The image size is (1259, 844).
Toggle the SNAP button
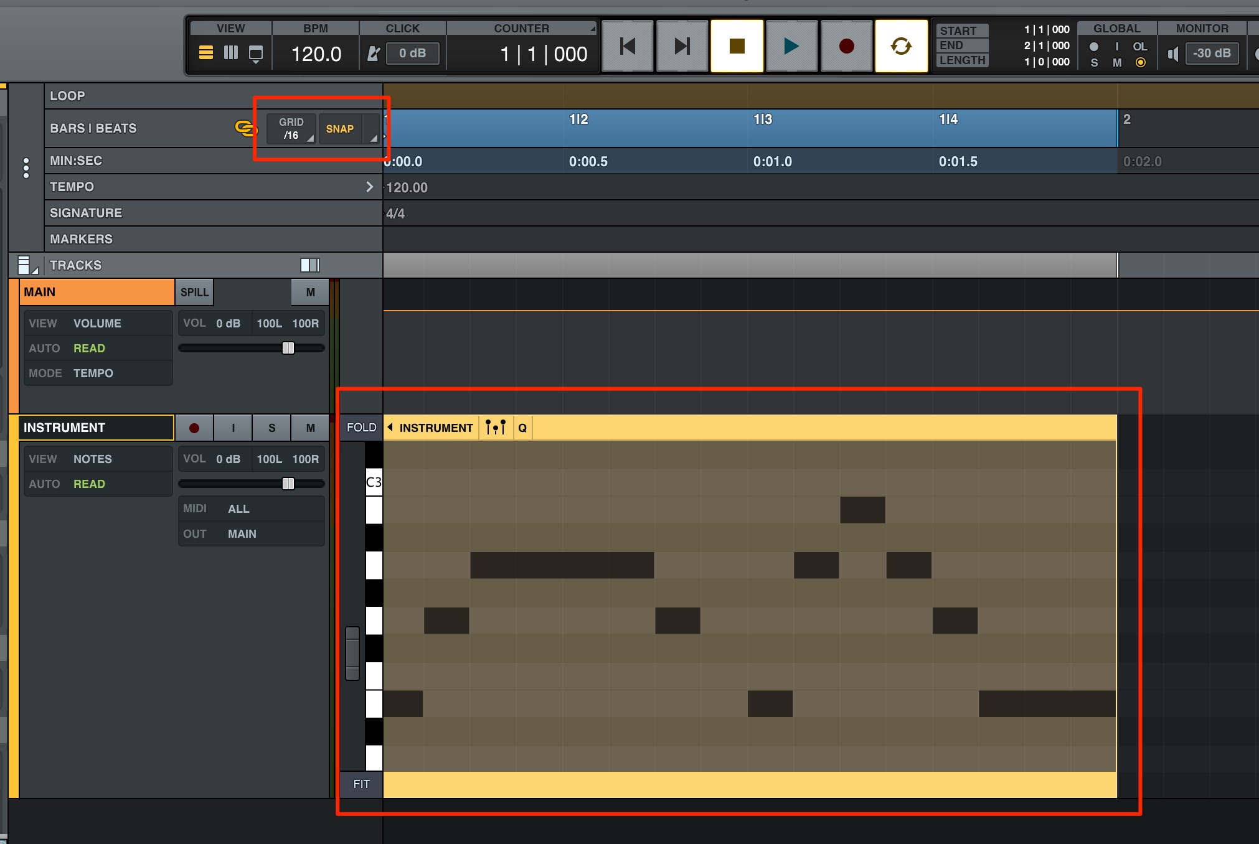pyautogui.click(x=340, y=129)
